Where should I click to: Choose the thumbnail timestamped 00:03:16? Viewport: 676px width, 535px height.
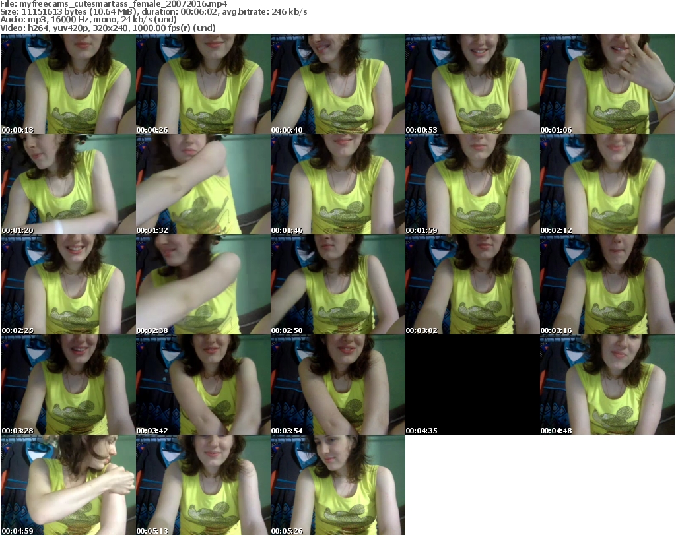coord(607,284)
